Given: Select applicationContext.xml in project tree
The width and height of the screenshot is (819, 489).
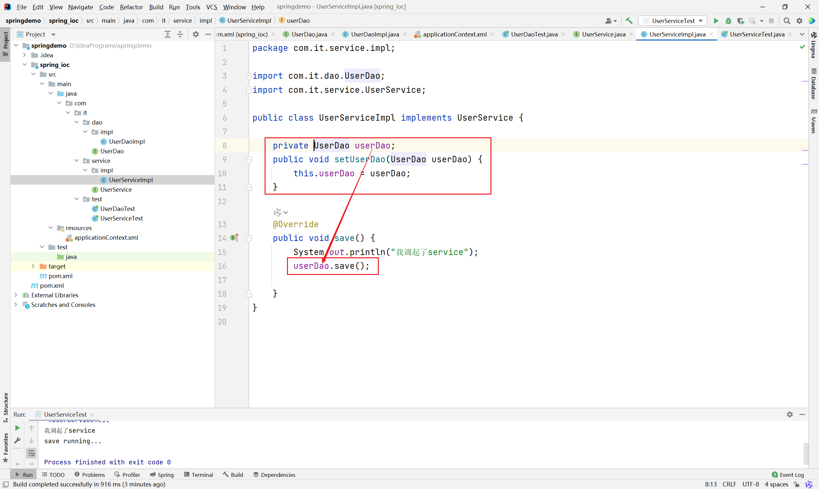Looking at the screenshot, I should [106, 237].
